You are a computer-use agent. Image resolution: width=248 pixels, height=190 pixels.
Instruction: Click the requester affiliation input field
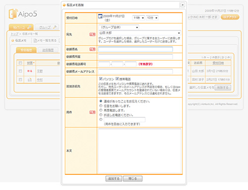tap(135, 57)
